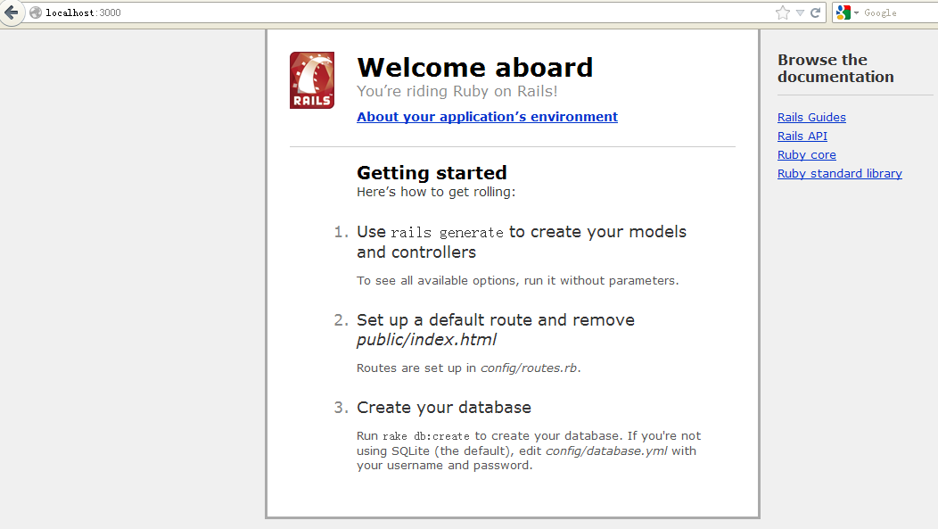Open the search engine selector dropdown
Viewport: 938px width, 529px height.
pyautogui.click(x=856, y=12)
